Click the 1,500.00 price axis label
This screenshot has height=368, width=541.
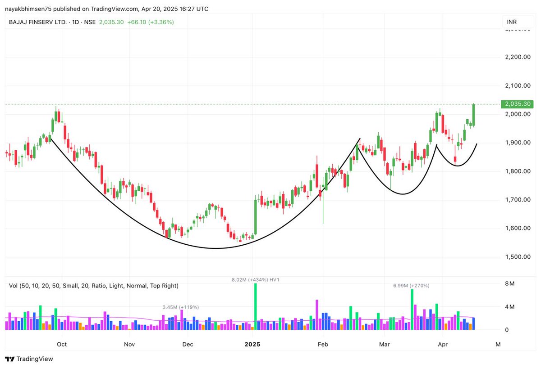tap(518, 257)
